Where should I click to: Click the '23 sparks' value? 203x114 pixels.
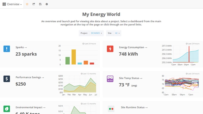(26, 54)
